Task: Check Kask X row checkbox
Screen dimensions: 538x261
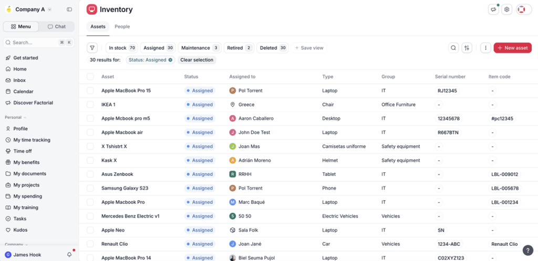Action: [90, 160]
